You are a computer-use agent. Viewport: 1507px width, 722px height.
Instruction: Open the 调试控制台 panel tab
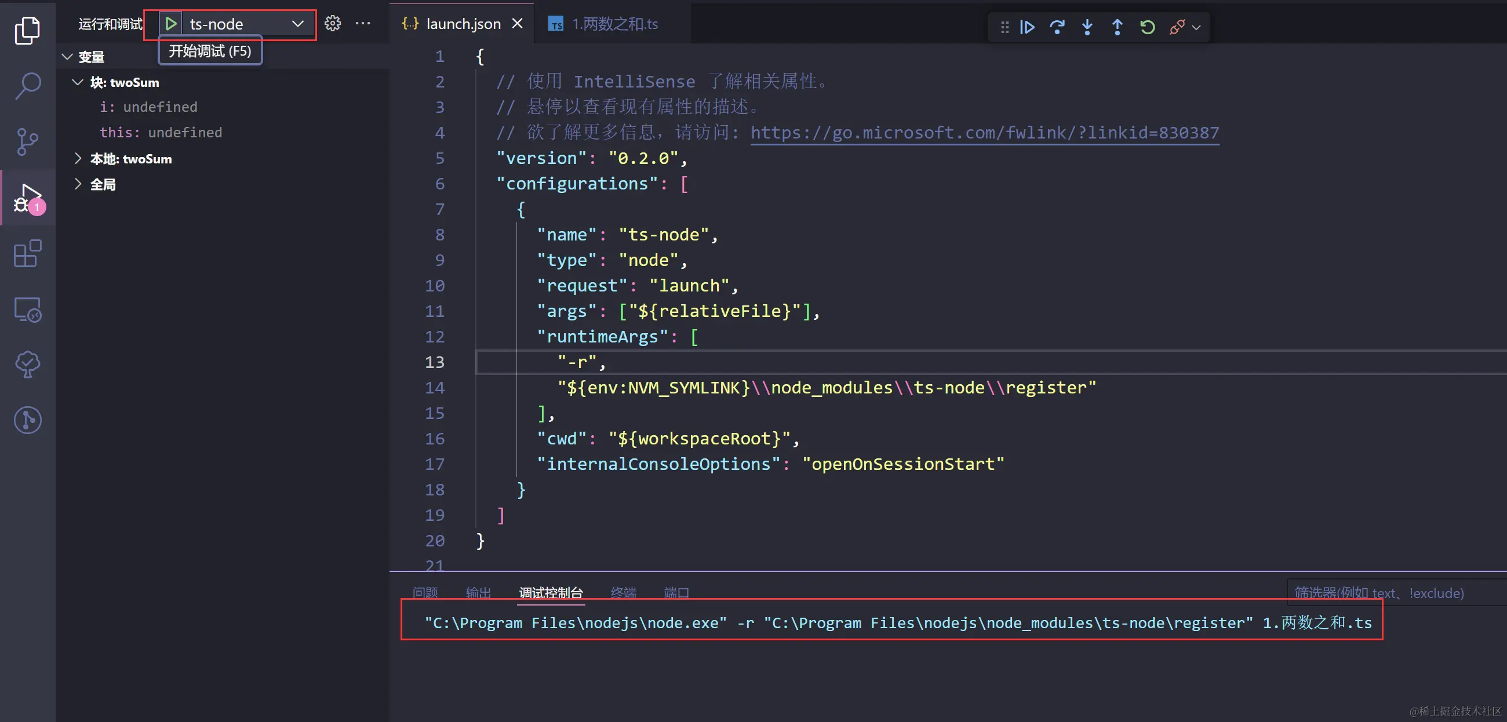coord(551,592)
